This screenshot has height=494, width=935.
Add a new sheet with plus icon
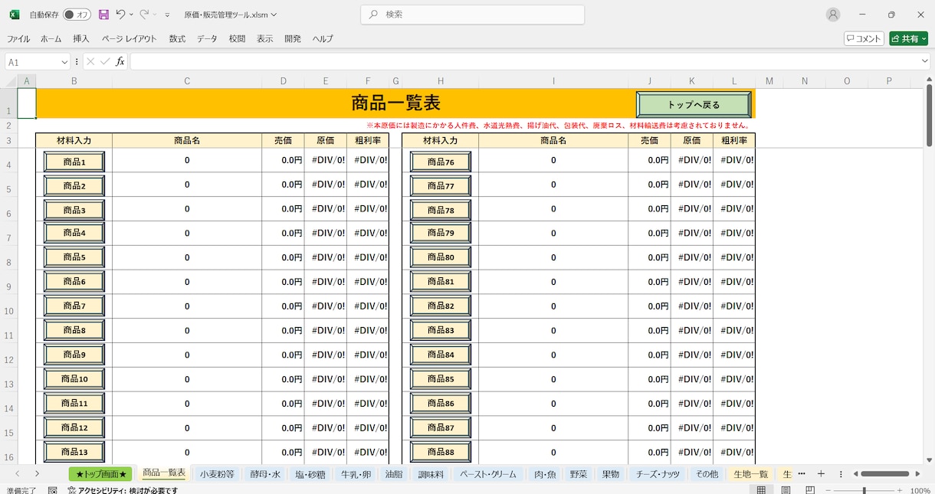point(821,474)
